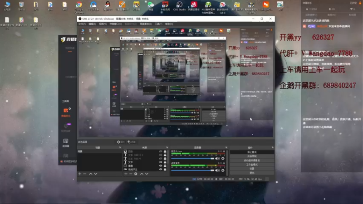The height and width of the screenshot is (204, 363).
Task: Toggle visibility of the 文本 source
Action: 161,162
